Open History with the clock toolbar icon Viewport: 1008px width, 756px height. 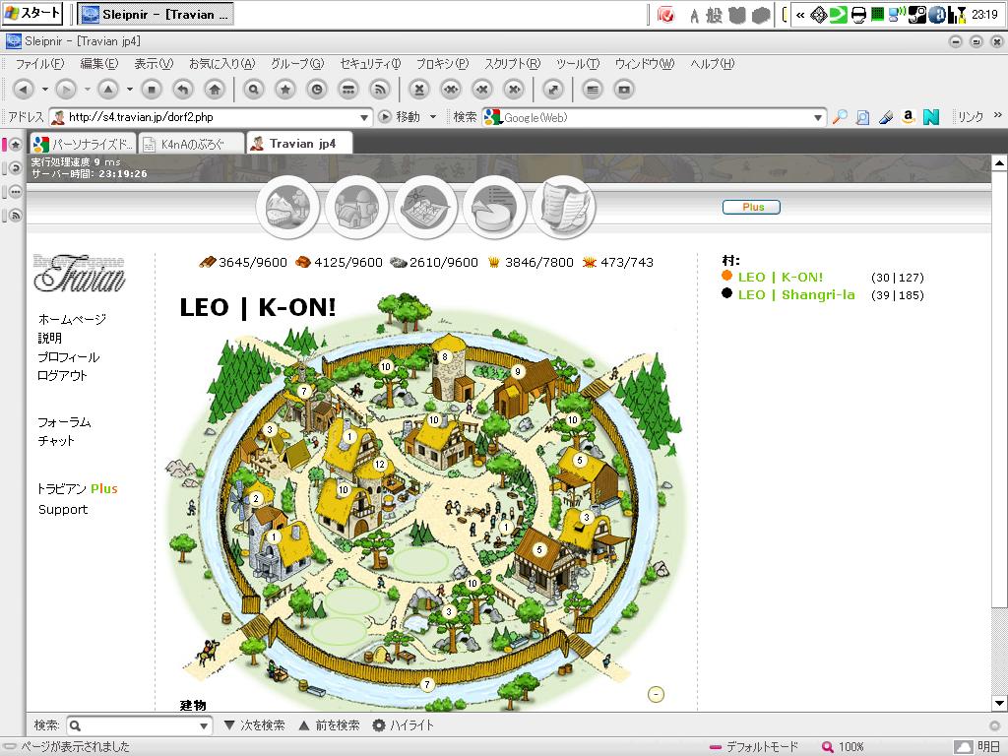click(317, 90)
